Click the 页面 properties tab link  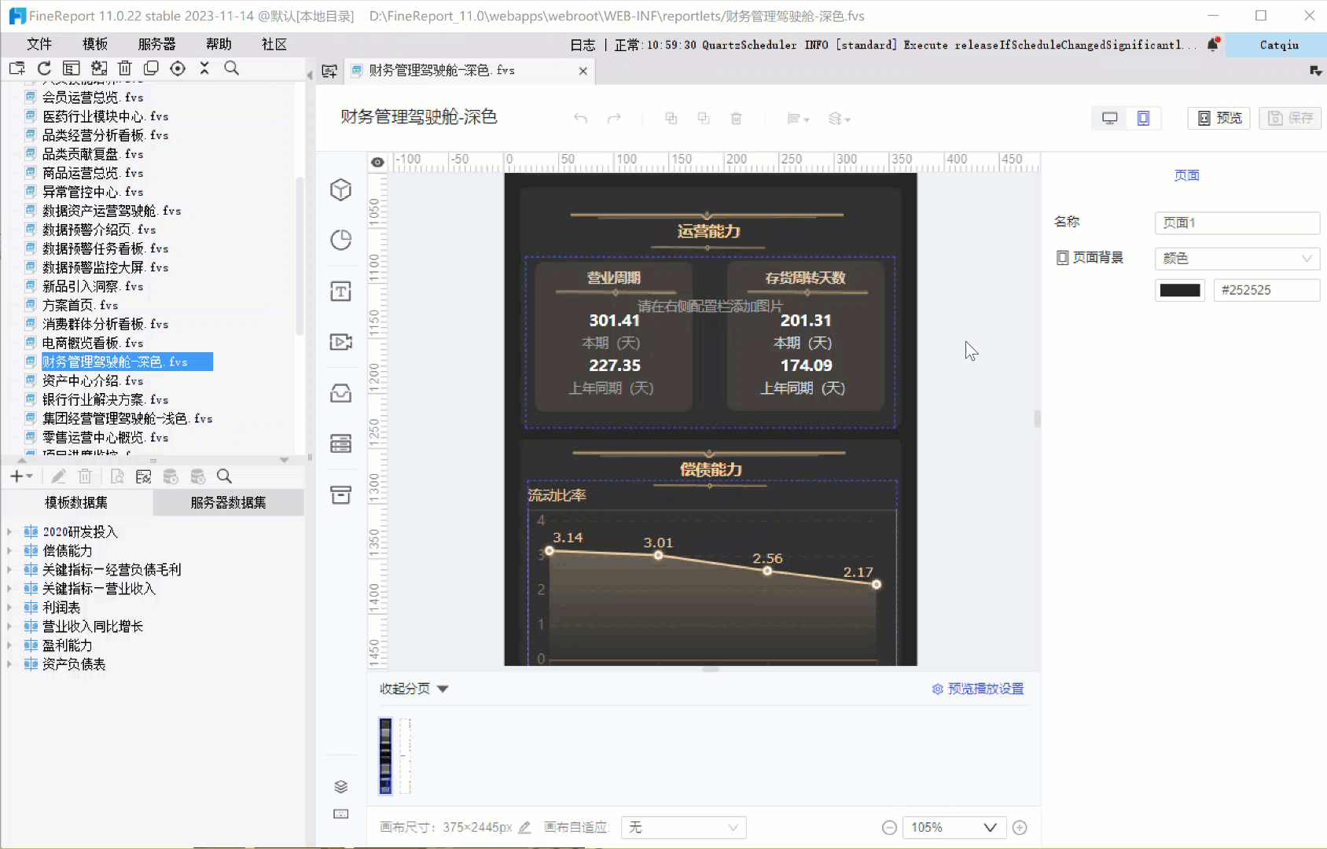(1186, 175)
